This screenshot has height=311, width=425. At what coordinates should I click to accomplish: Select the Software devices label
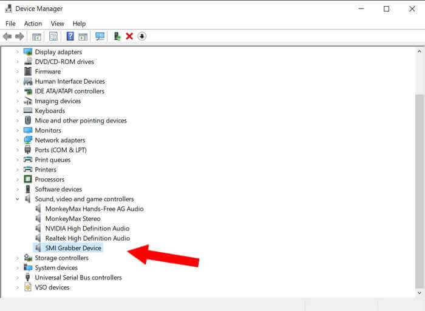coord(58,189)
